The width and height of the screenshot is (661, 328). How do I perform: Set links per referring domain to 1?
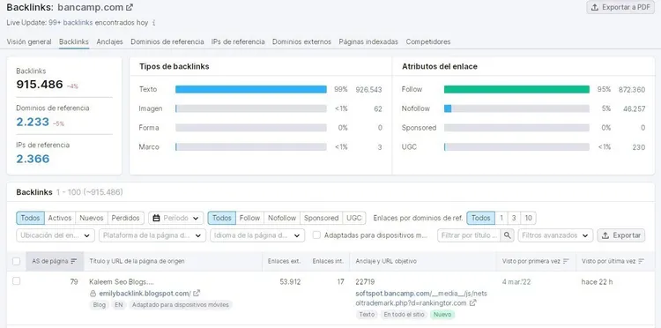pos(501,218)
